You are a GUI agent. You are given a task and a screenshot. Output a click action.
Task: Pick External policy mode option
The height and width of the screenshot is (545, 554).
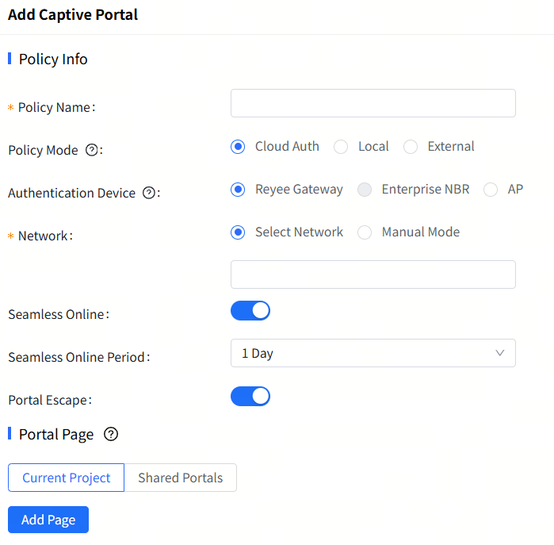pyautogui.click(x=411, y=147)
